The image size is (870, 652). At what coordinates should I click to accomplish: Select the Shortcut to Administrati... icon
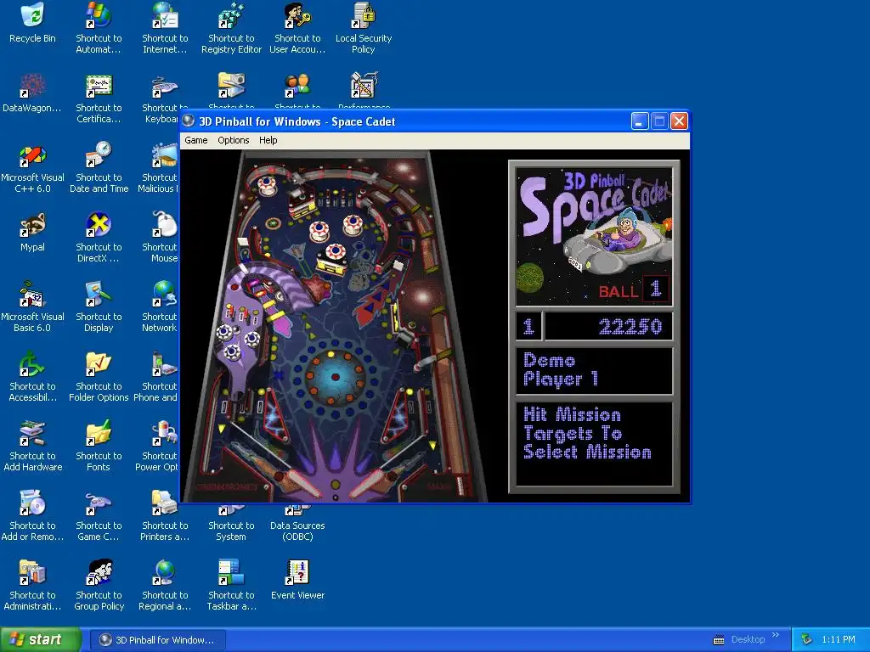point(32,586)
